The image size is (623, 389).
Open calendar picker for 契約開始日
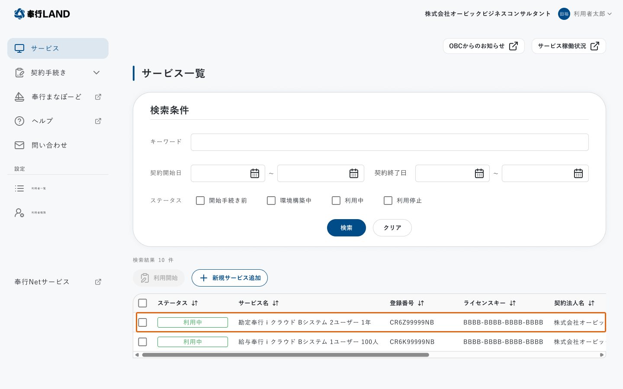click(x=255, y=173)
